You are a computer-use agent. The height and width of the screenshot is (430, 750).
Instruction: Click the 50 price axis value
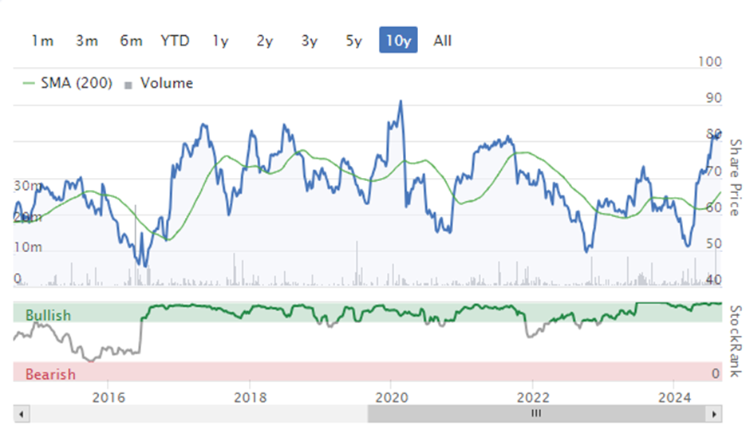(x=713, y=244)
